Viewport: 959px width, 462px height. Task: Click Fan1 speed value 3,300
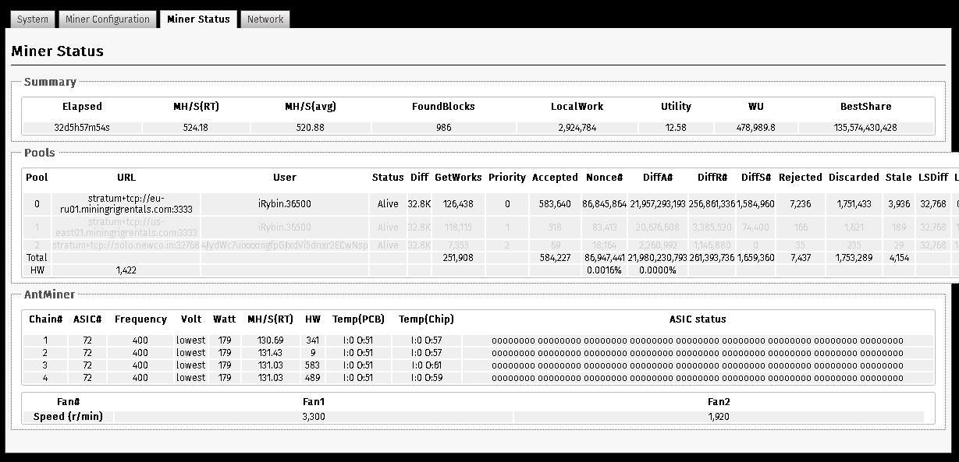click(314, 417)
